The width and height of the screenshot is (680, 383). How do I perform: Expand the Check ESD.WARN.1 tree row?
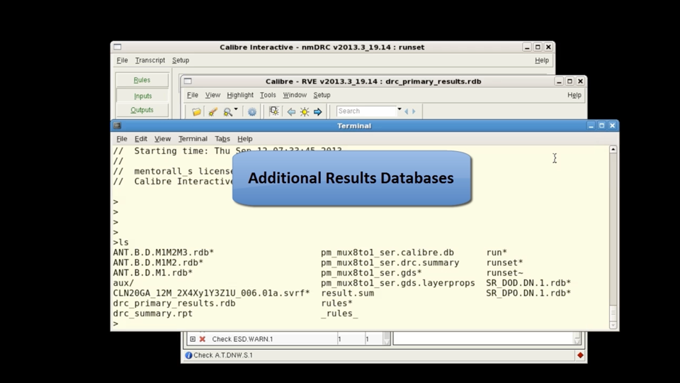(x=193, y=339)
